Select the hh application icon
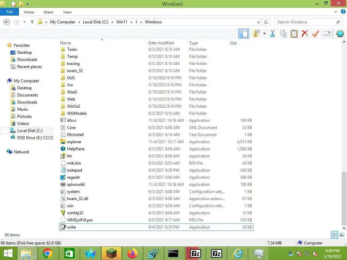Screen dimensions: 347x260 point(63,156)
